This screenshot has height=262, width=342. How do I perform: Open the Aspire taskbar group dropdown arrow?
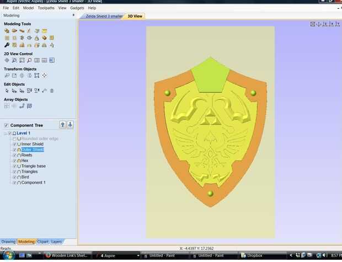[138, 255]
